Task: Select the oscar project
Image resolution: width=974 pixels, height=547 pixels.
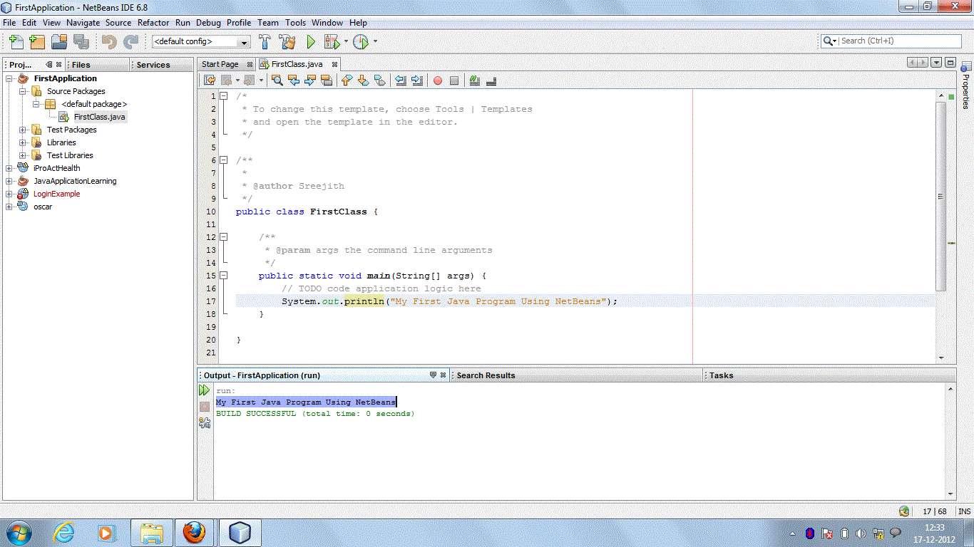Action: click(43, 207)
